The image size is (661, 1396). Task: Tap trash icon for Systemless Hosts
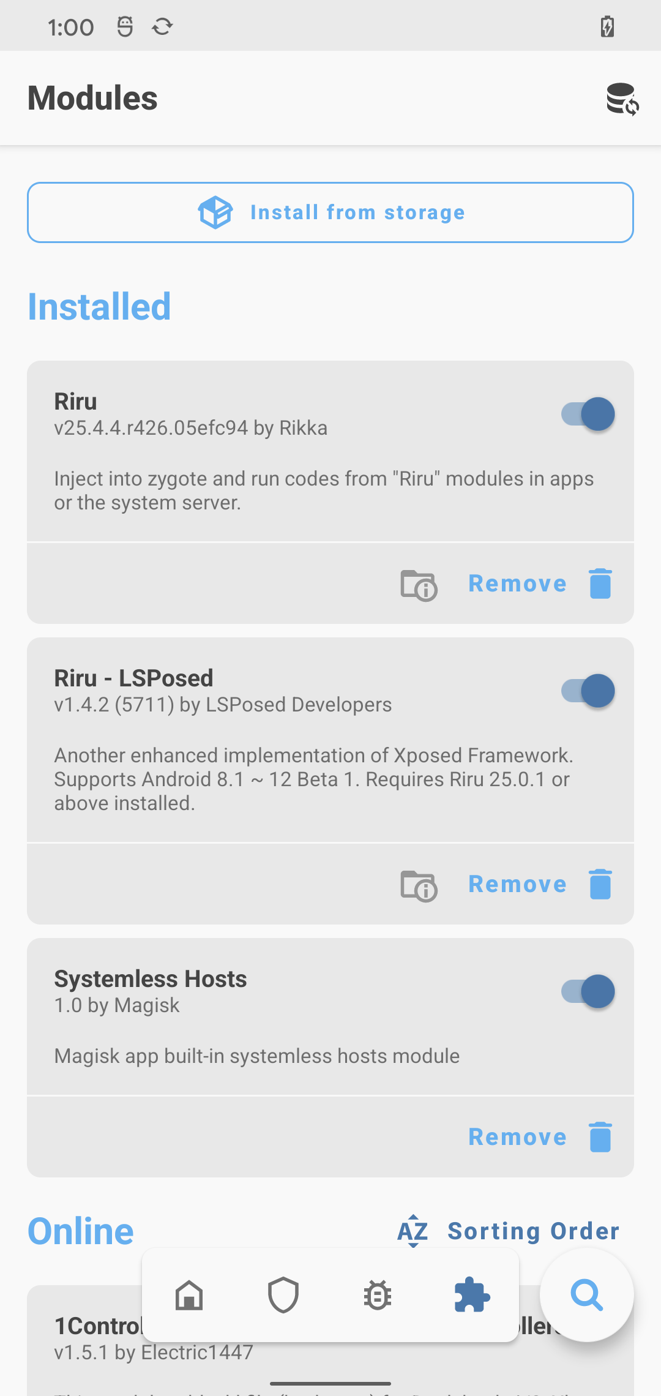pos(600,1137)
